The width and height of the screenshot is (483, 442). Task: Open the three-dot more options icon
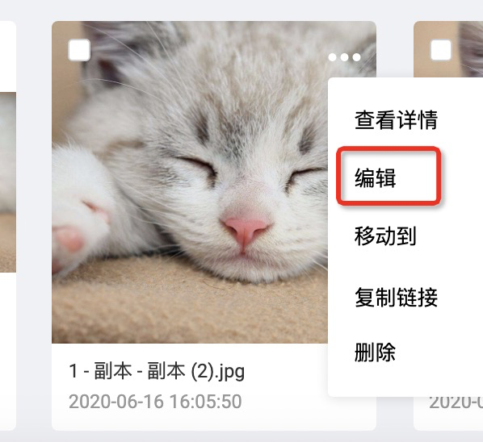[344, 57]
